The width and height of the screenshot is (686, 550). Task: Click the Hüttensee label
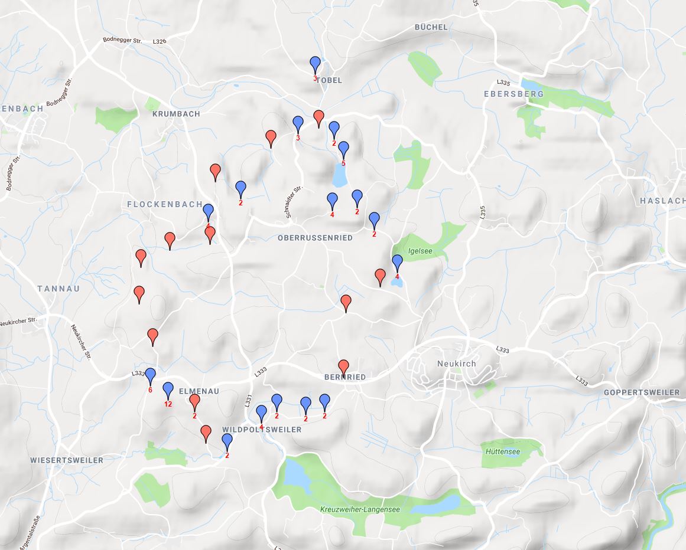pos(503,451)
